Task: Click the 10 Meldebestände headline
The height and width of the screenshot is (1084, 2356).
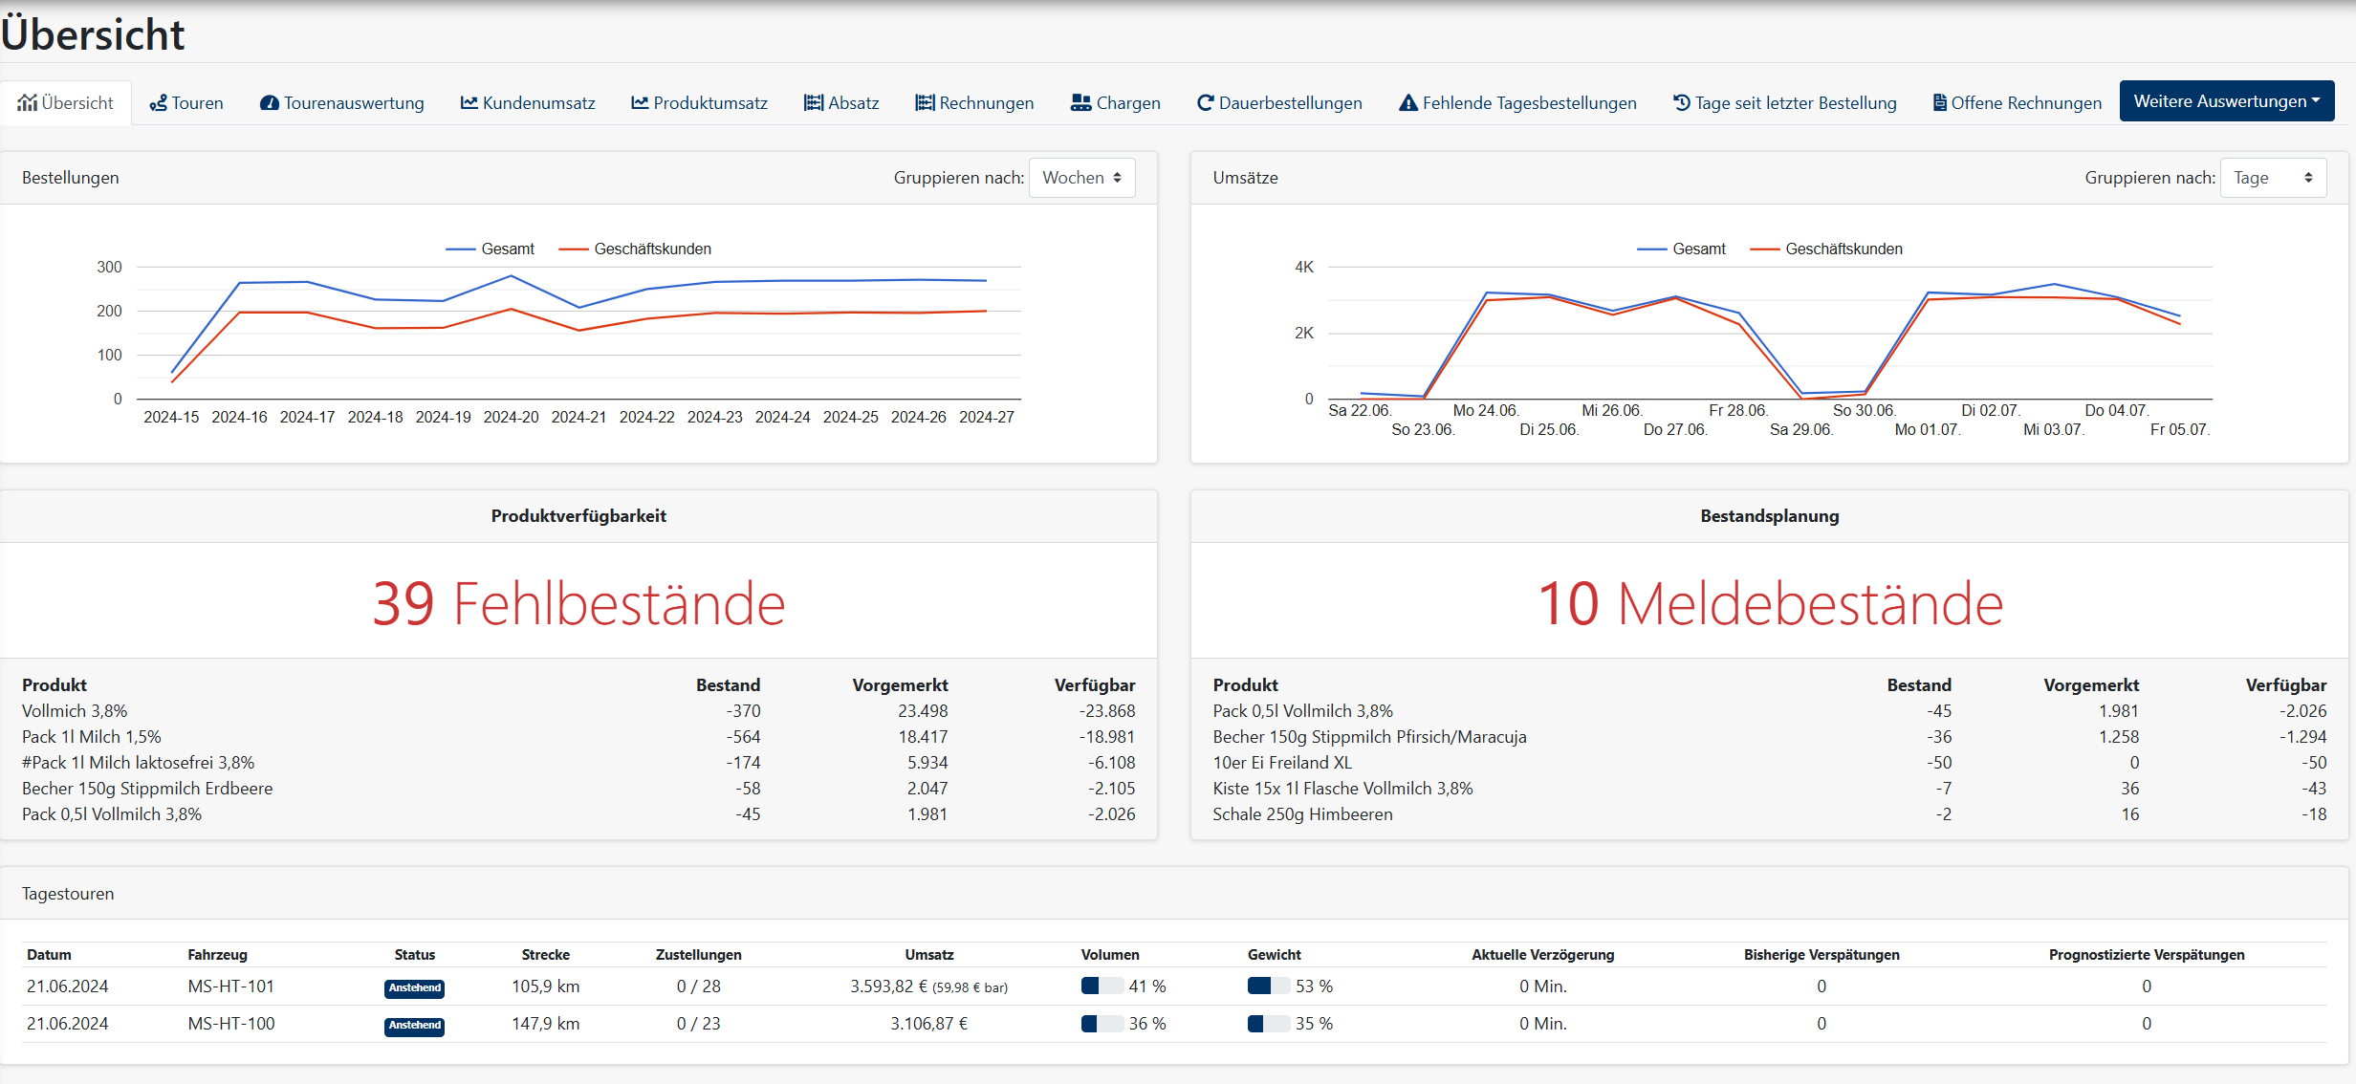Action: (1770, 603)
